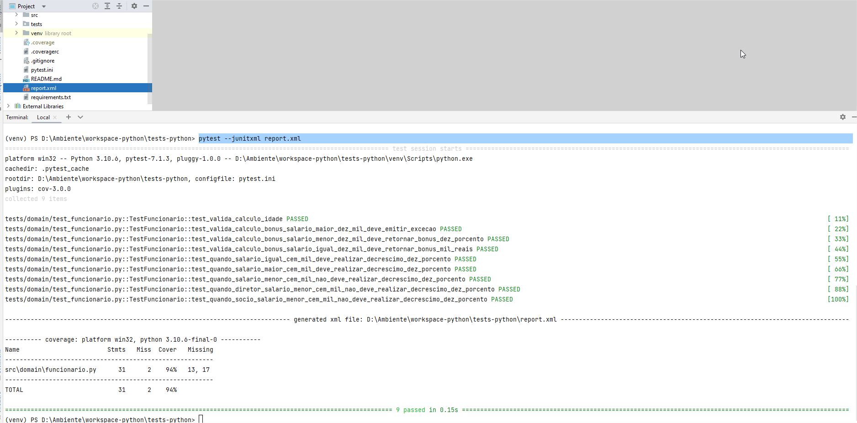Open the Project view mode dropdown
Viewport: 857px width, 423px height.
click(43, 6)
